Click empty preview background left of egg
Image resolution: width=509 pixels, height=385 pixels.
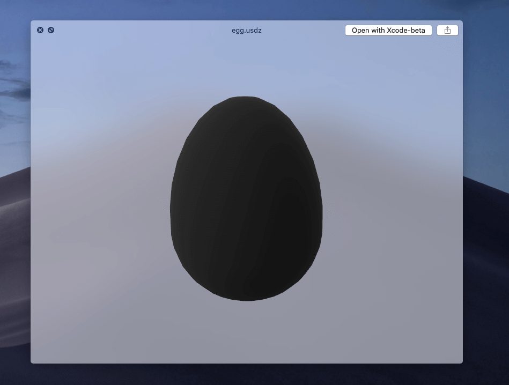[x=102, y=204]
